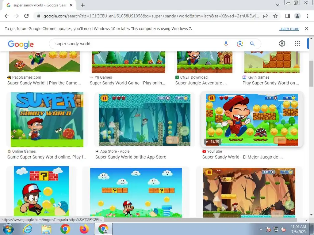Open the tab search dropdown arrow
The width and height of the screenshot is (314, 235).
click(x=277, y=6)
